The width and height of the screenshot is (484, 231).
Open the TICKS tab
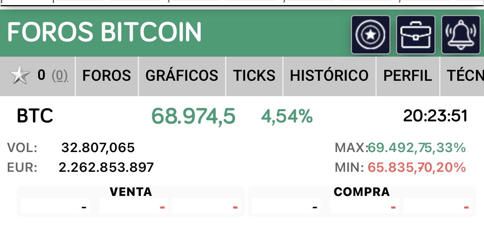point(254,76)
